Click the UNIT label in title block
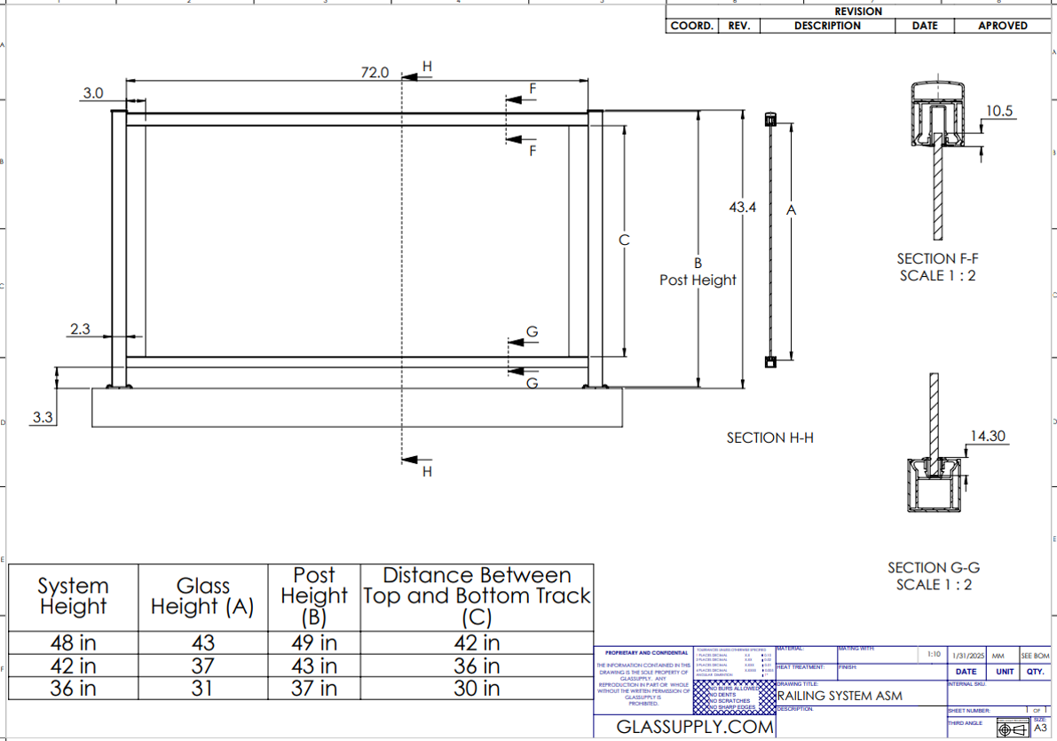Viewport: 1057px width, 741px height. coord(1005,672)
